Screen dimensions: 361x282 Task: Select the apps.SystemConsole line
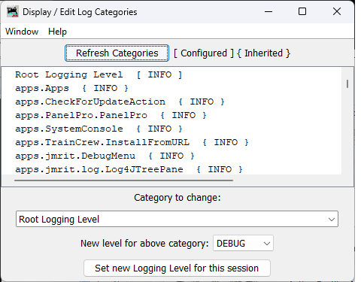click(x=99, y=129)
